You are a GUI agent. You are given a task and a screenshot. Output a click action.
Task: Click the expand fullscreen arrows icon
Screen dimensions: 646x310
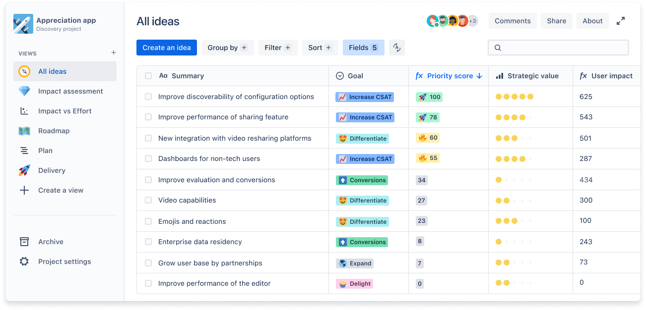point(621,21)
